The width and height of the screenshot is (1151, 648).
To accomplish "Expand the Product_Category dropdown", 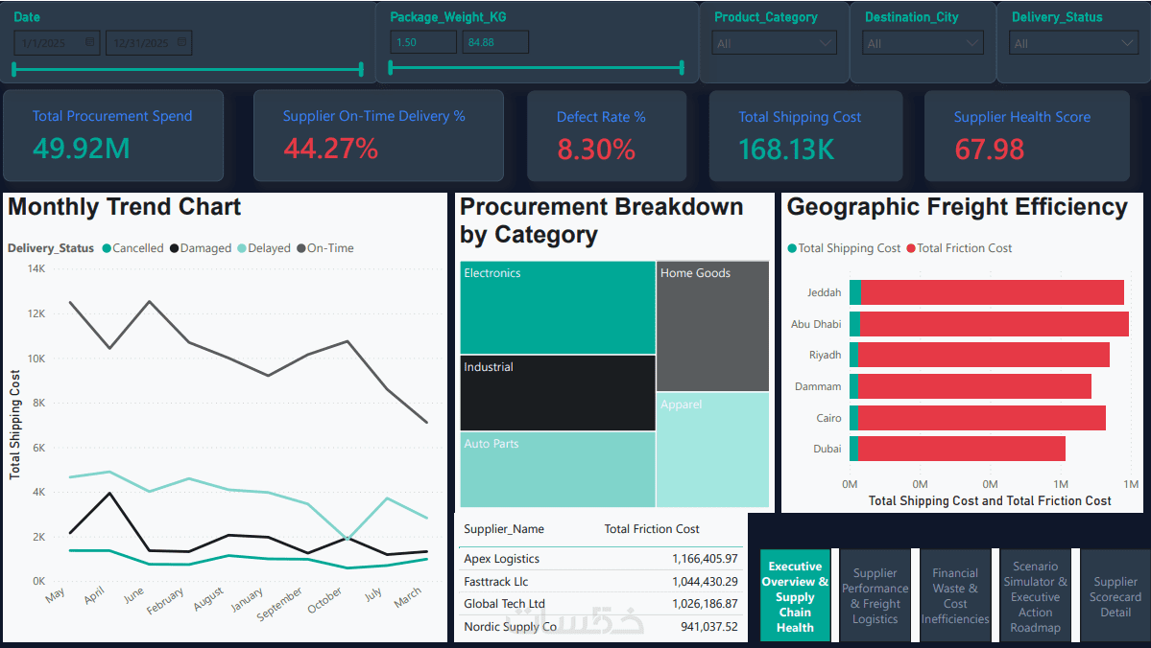I will (775, 43).
